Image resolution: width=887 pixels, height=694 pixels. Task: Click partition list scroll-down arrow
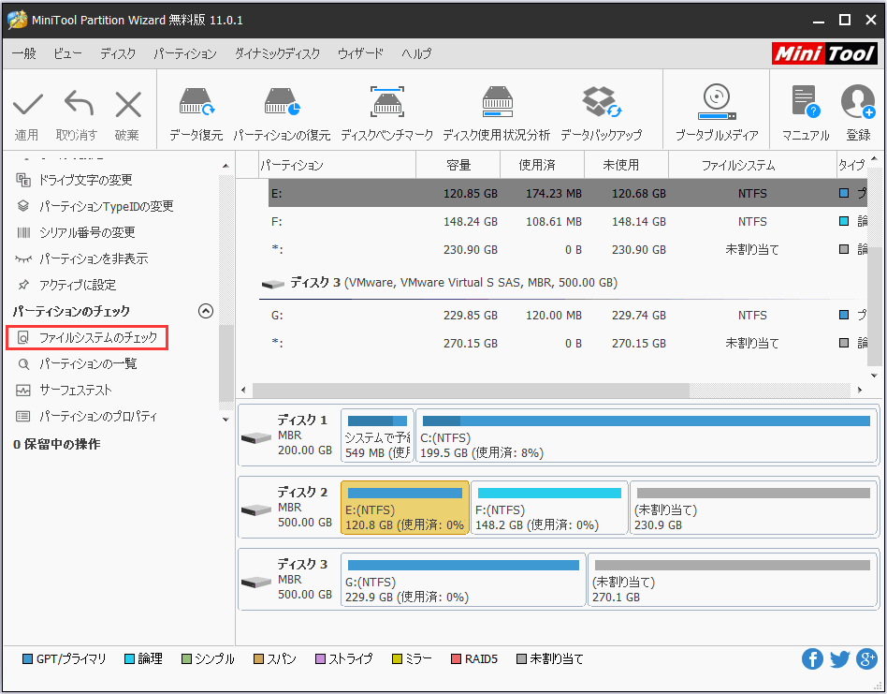tap(874, 376)
